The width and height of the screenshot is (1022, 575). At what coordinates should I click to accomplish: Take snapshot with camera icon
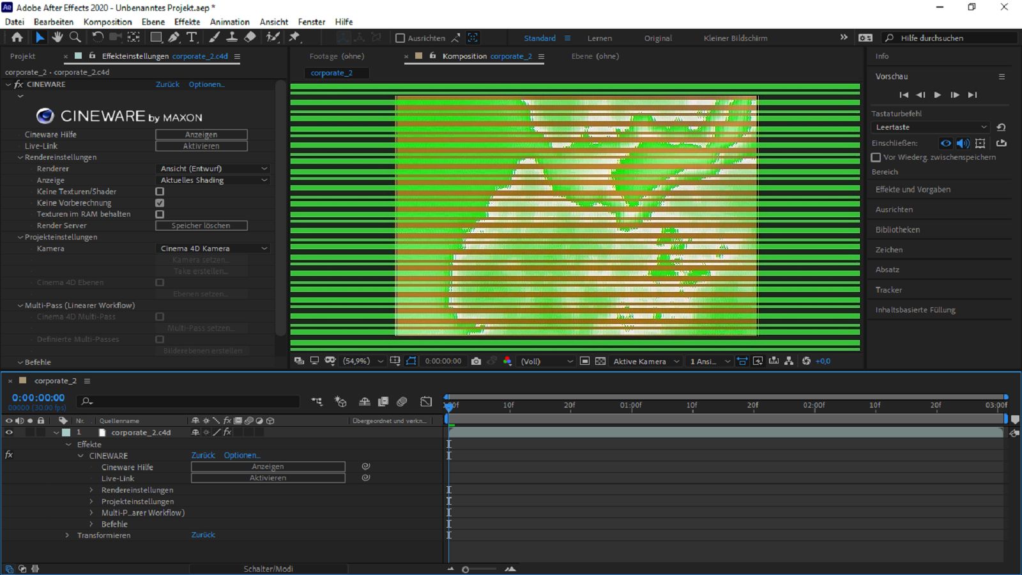click(x=476, y=361)
